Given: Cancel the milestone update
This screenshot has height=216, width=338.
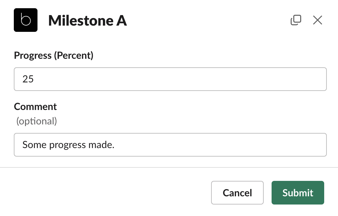Looking at the screenshot, I should tap(237, 193).
